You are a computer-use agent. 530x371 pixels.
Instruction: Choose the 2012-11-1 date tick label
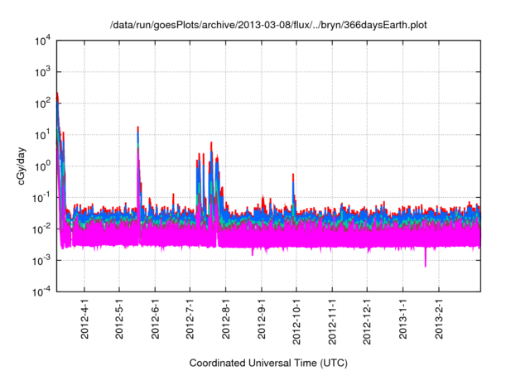[333, 321]
